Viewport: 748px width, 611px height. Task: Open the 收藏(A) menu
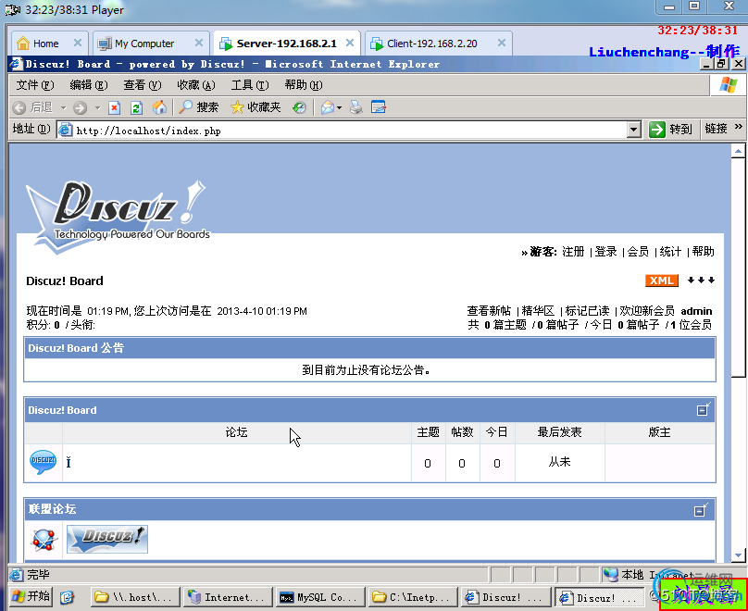(x=196, y=85)
